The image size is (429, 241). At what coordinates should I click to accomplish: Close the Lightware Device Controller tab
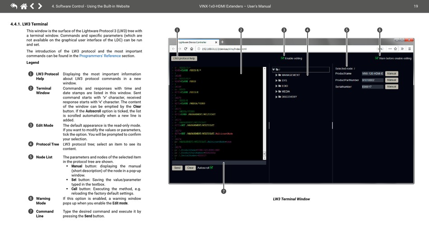[x=216, y=42]
